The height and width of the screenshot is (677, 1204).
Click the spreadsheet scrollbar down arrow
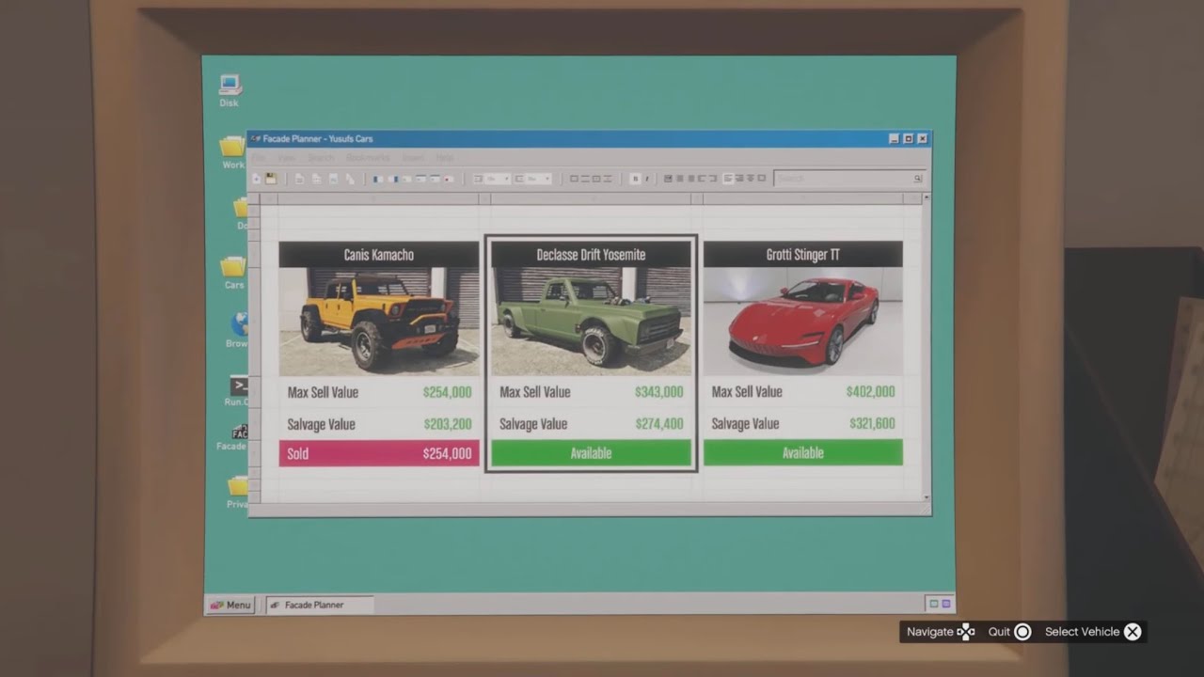(927, 497)
